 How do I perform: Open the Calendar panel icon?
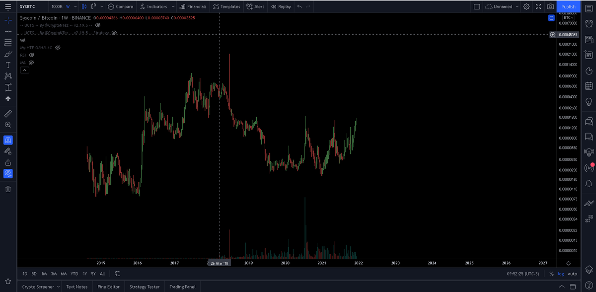[589, 86]
